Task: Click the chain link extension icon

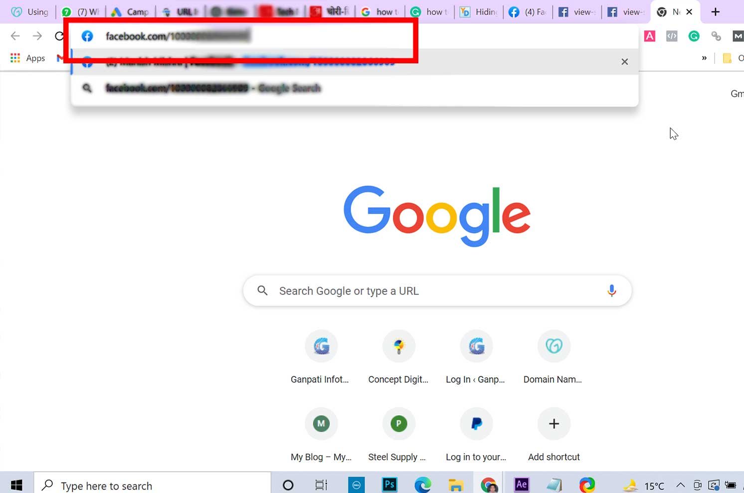Action: click(716, 36)
